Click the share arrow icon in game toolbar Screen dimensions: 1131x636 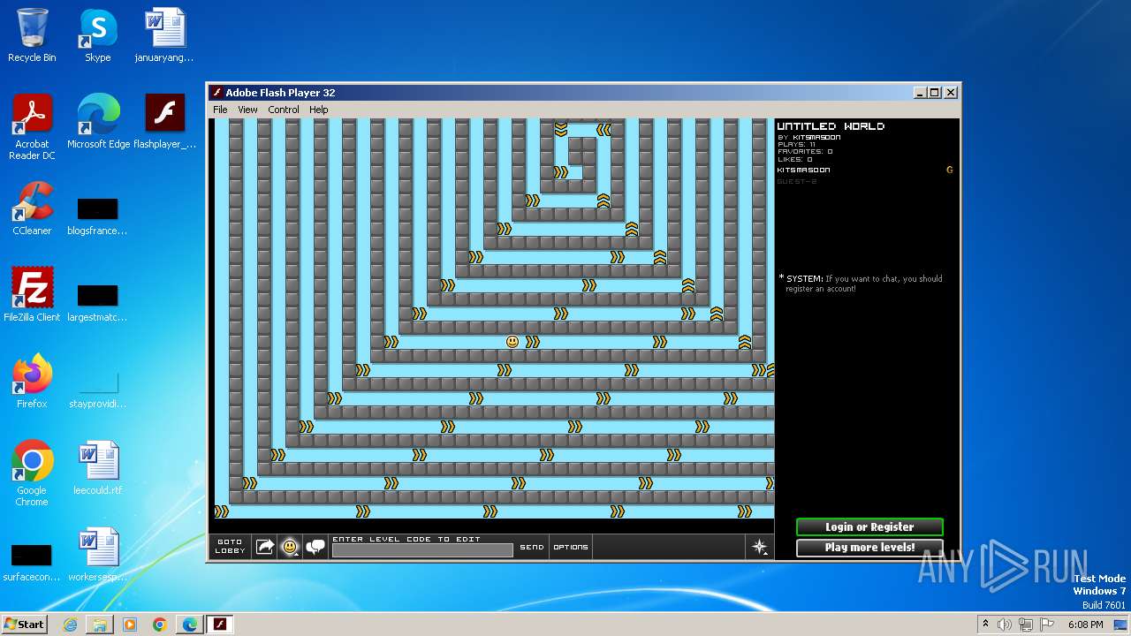point(265,547)
